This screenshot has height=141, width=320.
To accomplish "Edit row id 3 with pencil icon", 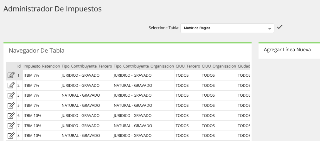I will click(11, 95).
